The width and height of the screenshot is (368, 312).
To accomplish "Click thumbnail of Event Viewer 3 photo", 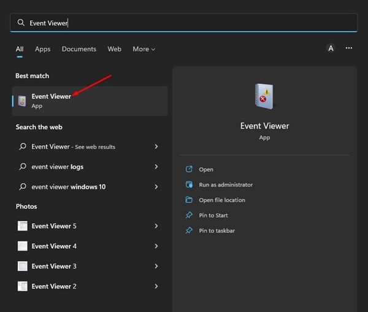I will pos(23,266).
